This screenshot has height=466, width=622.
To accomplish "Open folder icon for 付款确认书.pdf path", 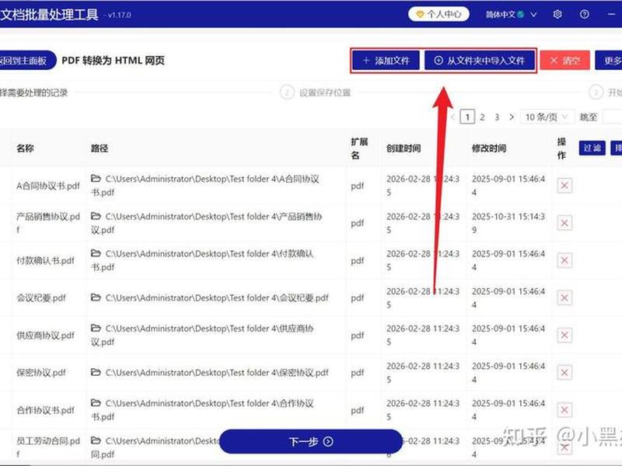I will point(96,253).
